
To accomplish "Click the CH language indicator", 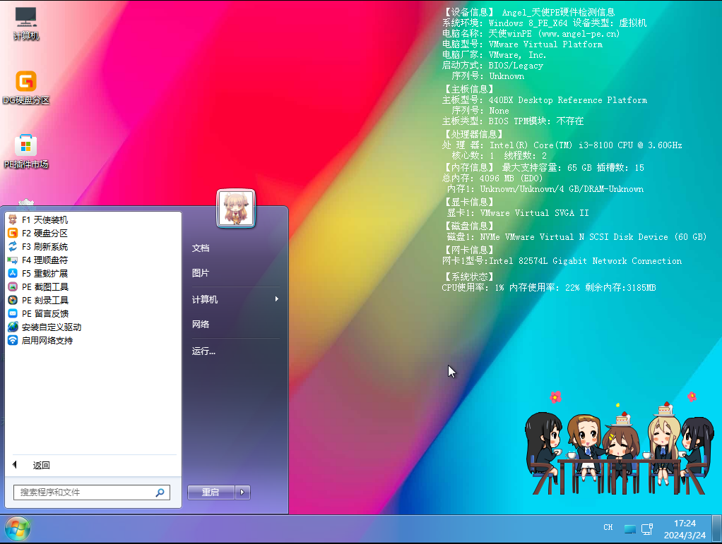I will point(608,528).
